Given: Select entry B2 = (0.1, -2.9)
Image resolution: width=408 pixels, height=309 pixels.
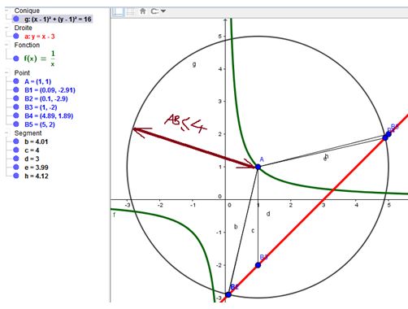Looking at the screenshot, I should [46, 98].
